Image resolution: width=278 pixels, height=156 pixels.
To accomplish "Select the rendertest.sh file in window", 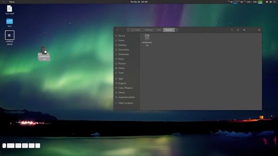I will click(147, 40).
